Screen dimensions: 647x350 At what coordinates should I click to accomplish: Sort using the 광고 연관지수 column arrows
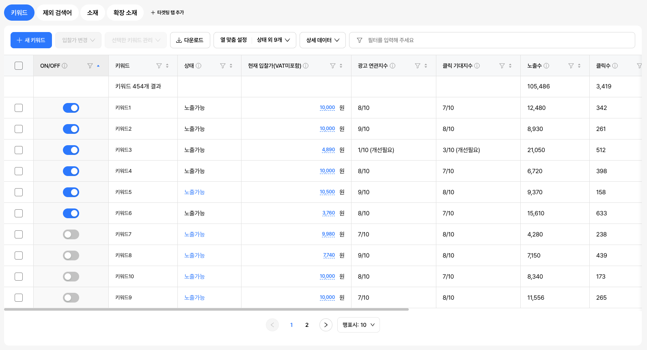point(426,66)
